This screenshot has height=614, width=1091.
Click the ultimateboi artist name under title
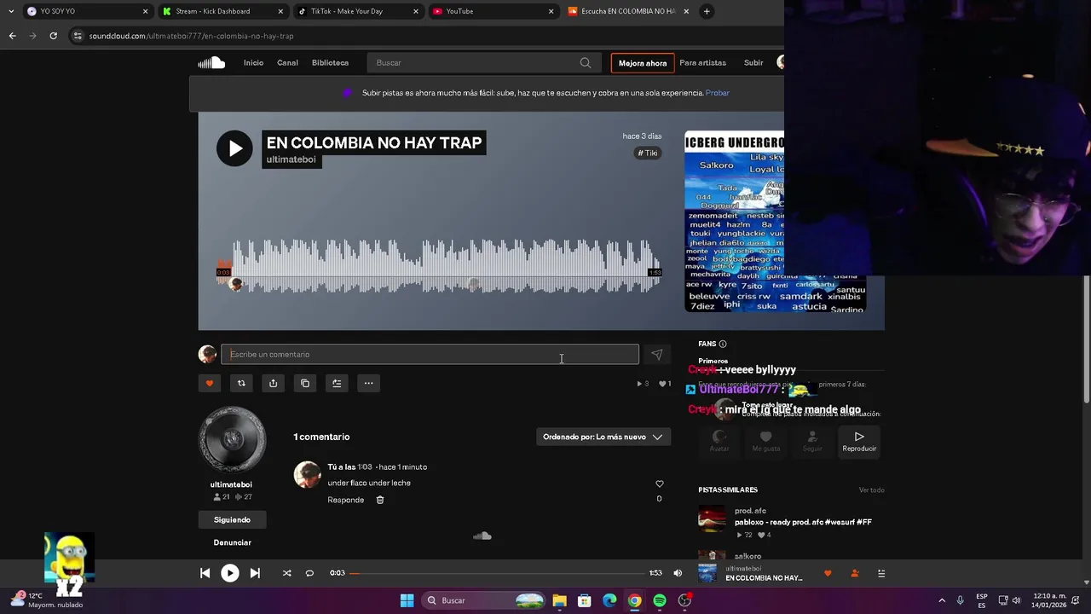[291, 159]
